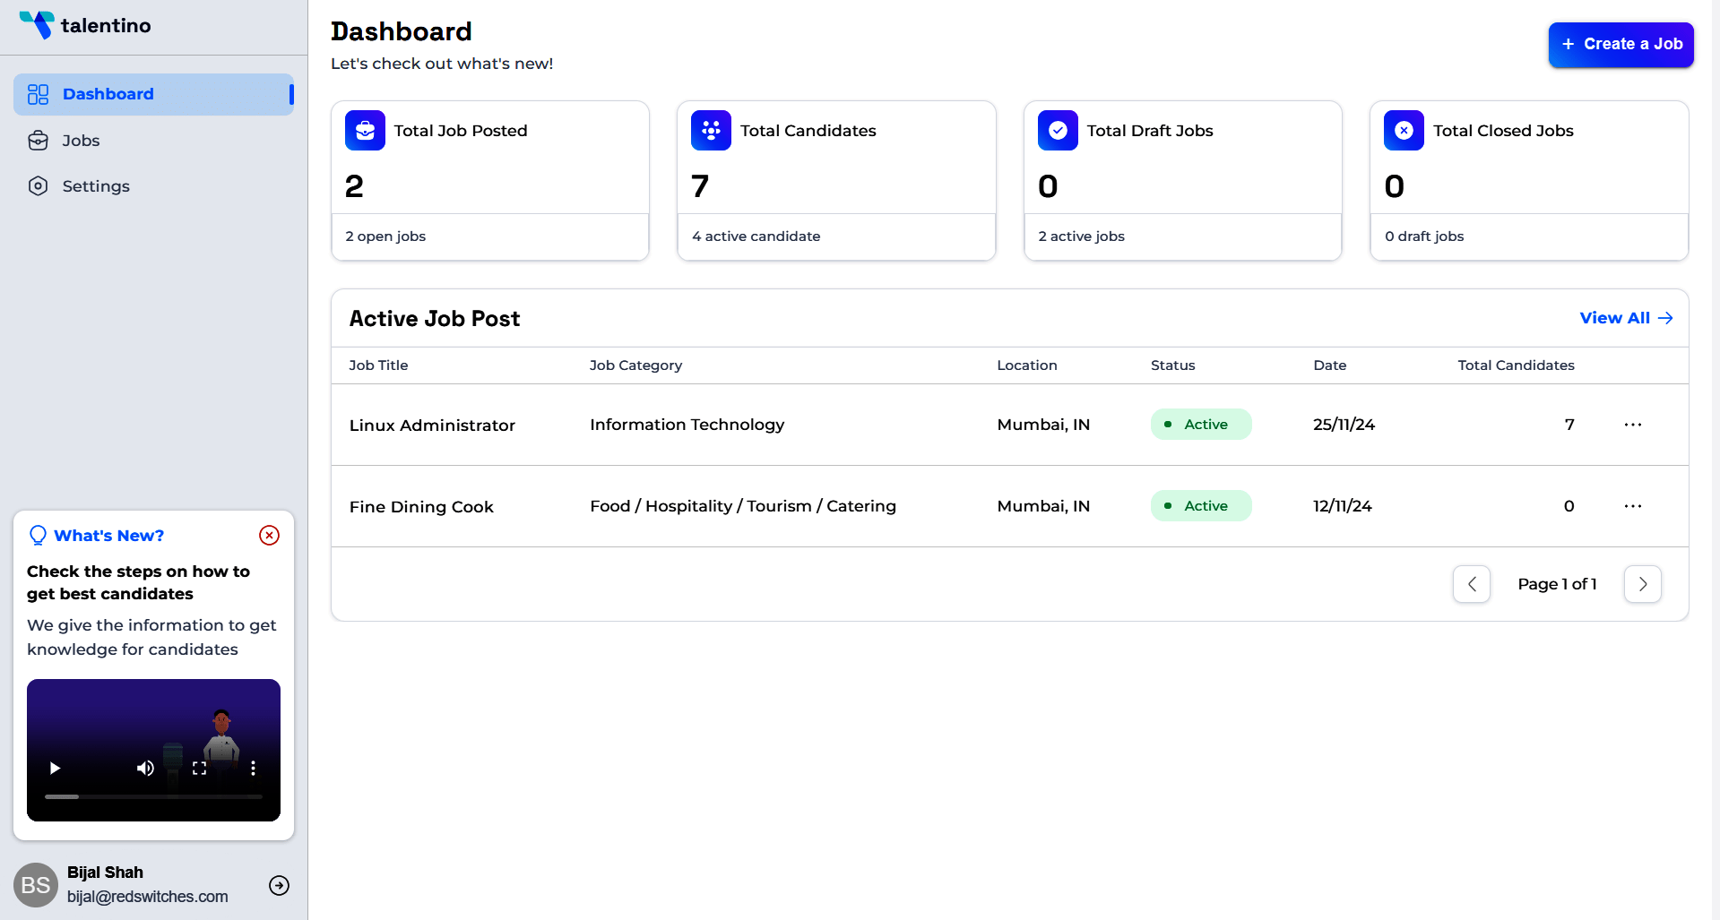Toggle fullscreen on the video player
The width and height of the screenshot is (1720, 920).
[199, 769]
